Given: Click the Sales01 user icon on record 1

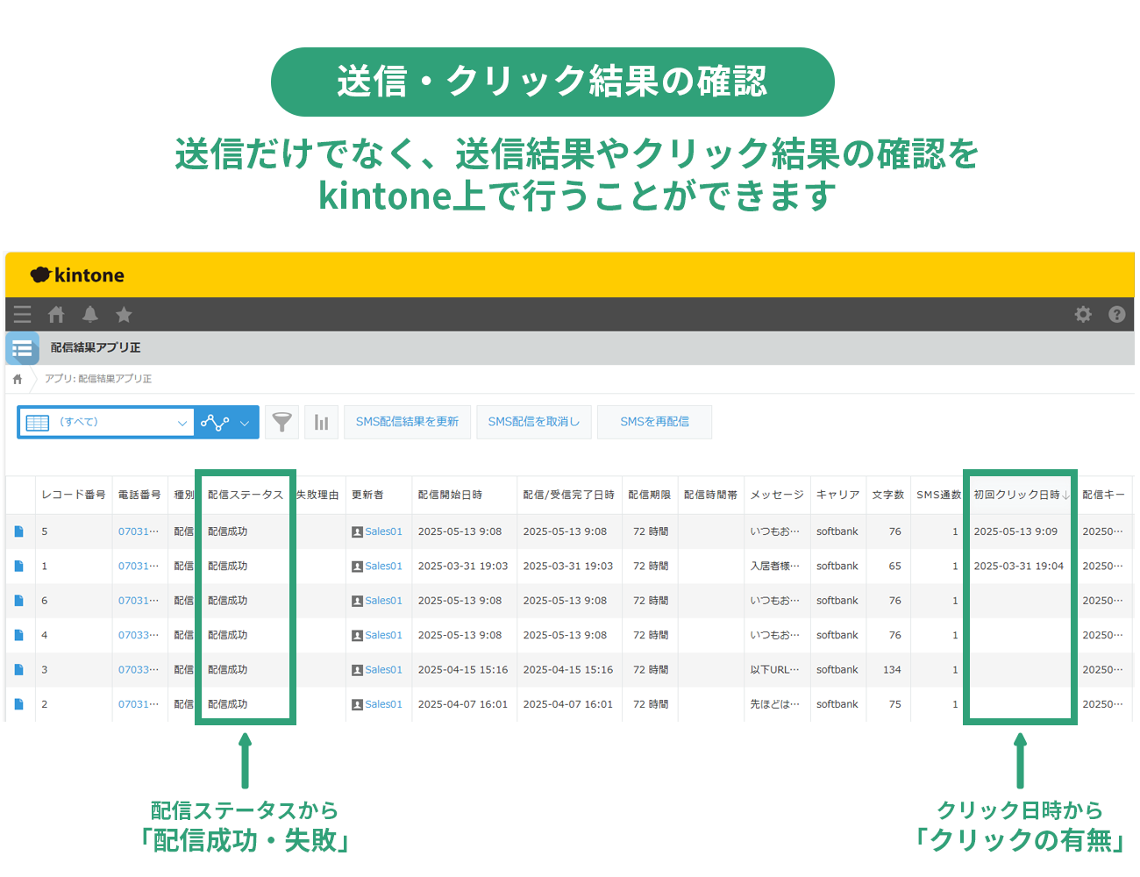Looking at the screenshot, I should [359, 566].
